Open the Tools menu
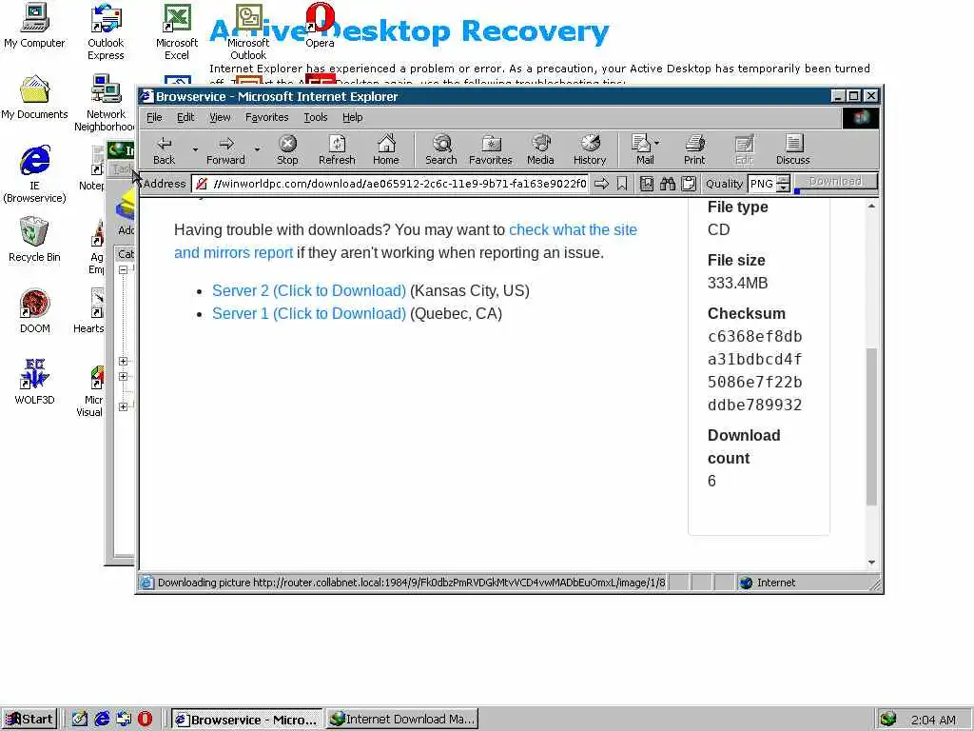The width and height of the screenshot is (974, 731). tap(316, 117)
